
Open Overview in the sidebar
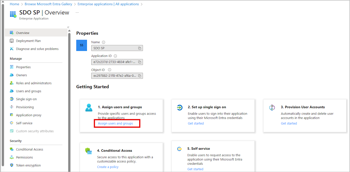23,33
